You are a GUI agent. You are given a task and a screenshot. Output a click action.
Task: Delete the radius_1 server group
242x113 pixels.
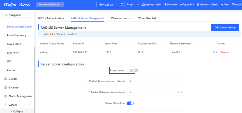[x=224, y=52]
